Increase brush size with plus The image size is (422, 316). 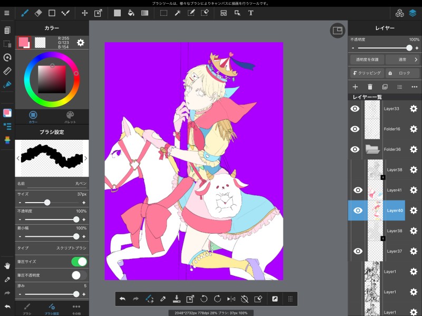tap(84, 203)
